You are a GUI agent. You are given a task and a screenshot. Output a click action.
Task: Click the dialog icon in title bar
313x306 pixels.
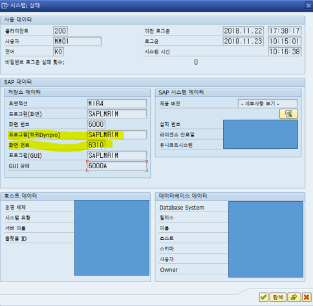(5, 5)
